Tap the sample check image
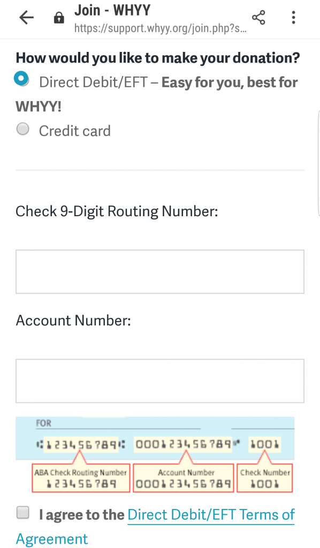The width and height of the screenshot is (320, 548). [155, 455]
